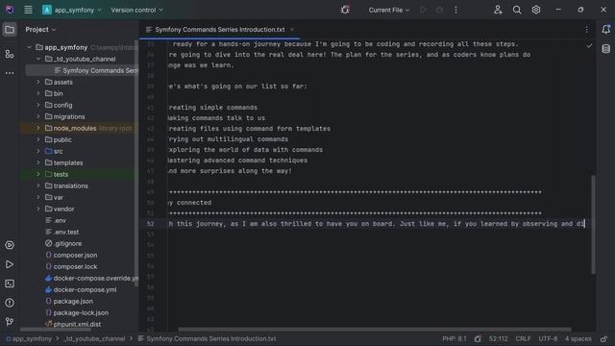Toggle the Project tool window folder icon

10,30
